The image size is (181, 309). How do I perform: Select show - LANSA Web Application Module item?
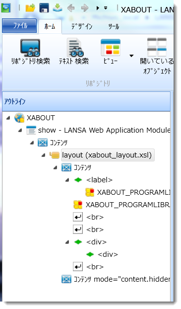tap(104, 130)
